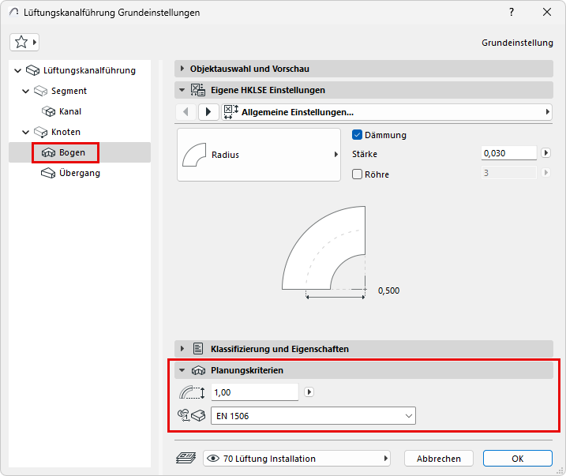Edit the radius factor field 1,00
The height and width of the screenshot is (476, 566).
255,392
